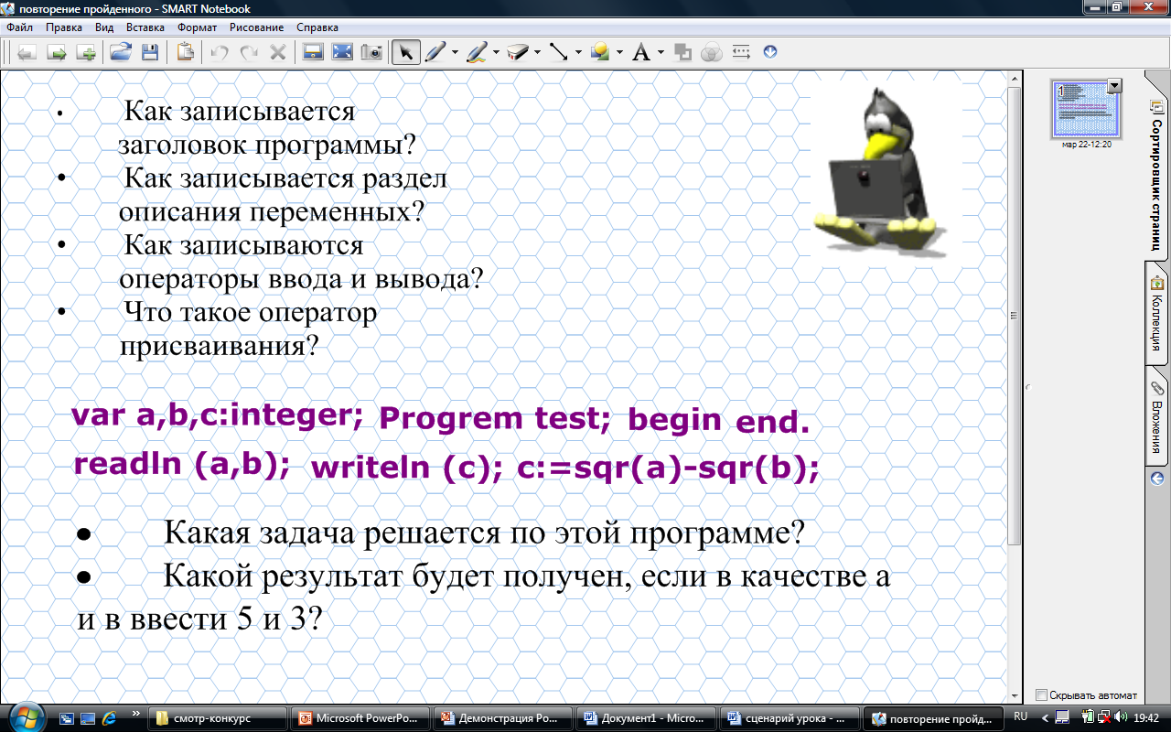Viewport: 1171px width, 732px height.
Task: Choose the Select arrow tool
Action: [405, 52]
